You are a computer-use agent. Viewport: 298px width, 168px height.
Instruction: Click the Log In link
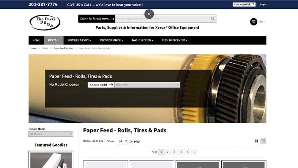(x=263, y=4)
